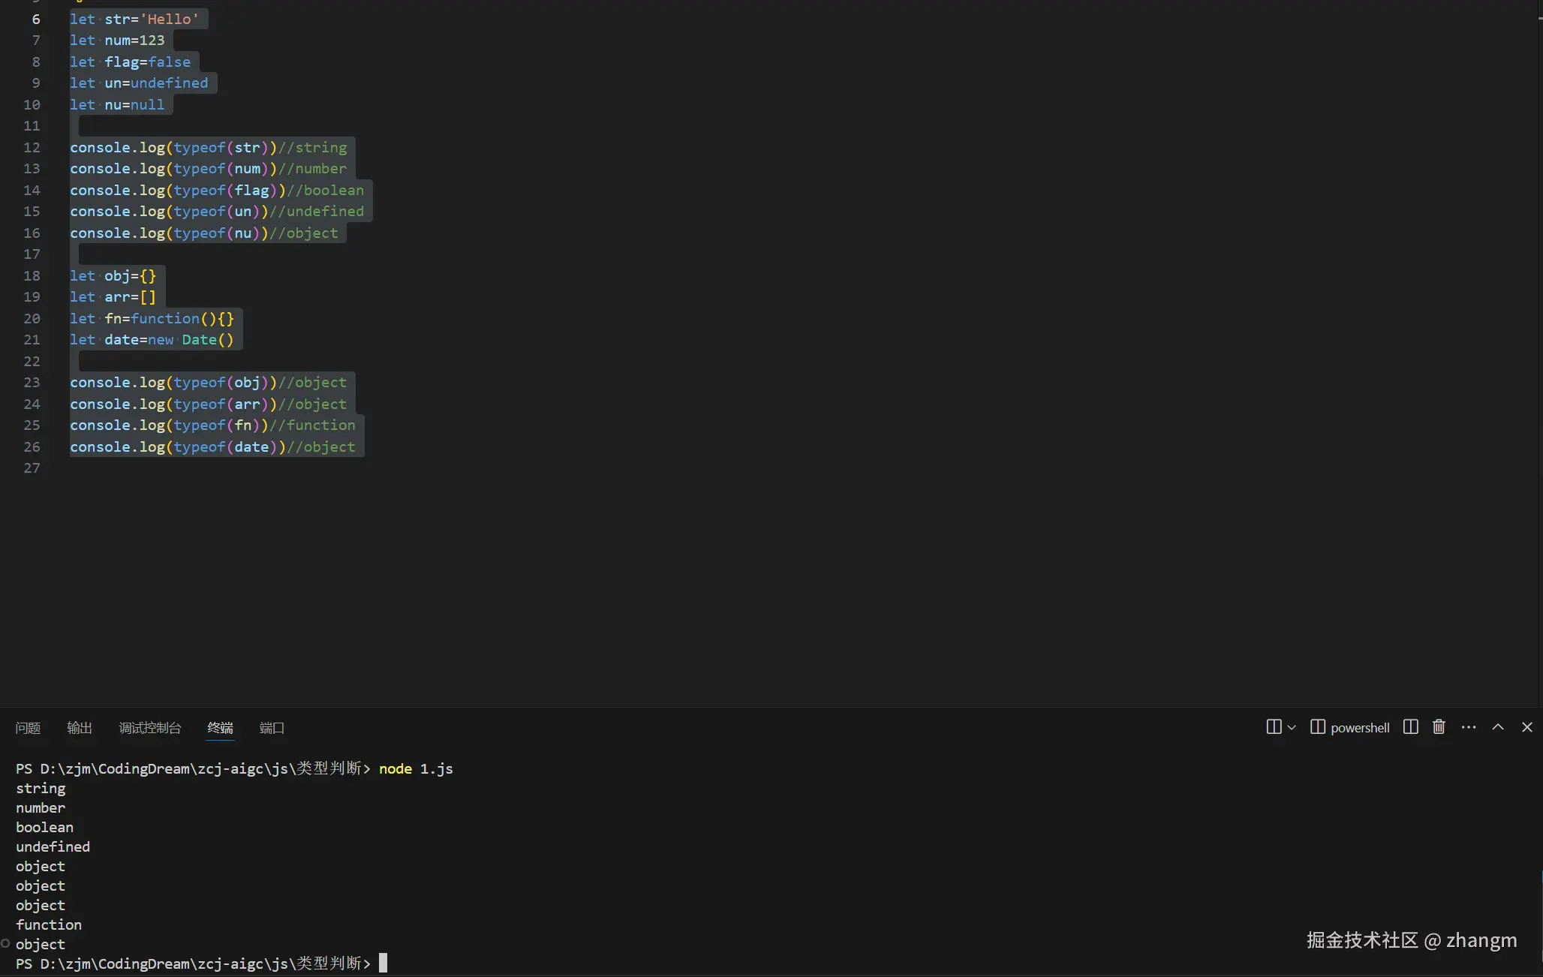The image size is (1543, 977).
Task: Select the 终端 (Terminal) tab
Action: 220,728
